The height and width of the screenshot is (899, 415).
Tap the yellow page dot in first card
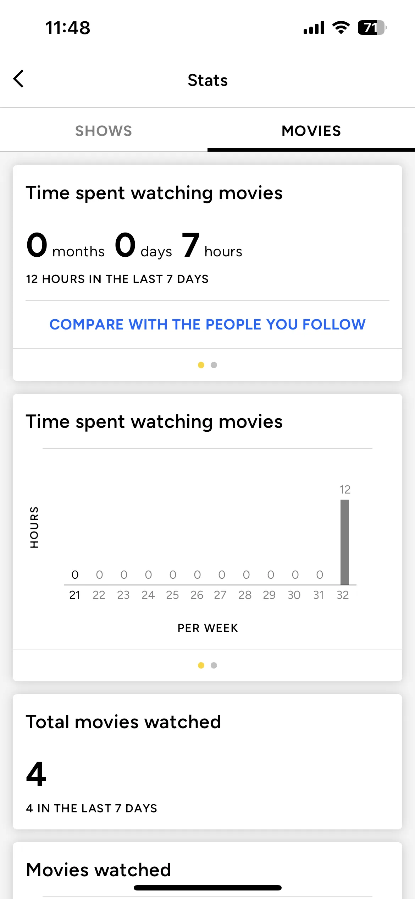tap(201, 365)
